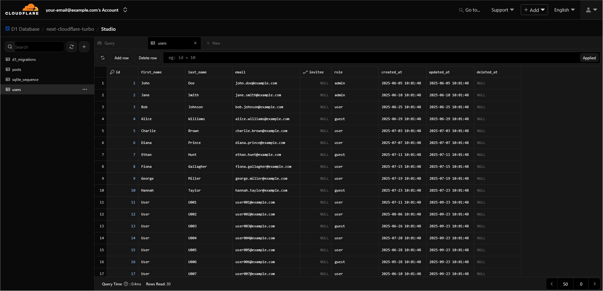The height and width of the screenshot is (291, 603).
Task: Select the diana.prince@example.com cell
Action: point(266,143)
